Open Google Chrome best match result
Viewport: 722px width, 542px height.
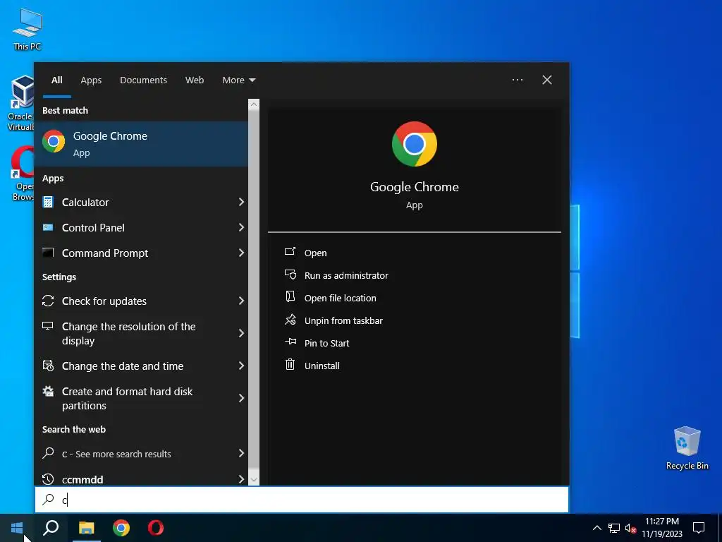[x=141, y=144]
